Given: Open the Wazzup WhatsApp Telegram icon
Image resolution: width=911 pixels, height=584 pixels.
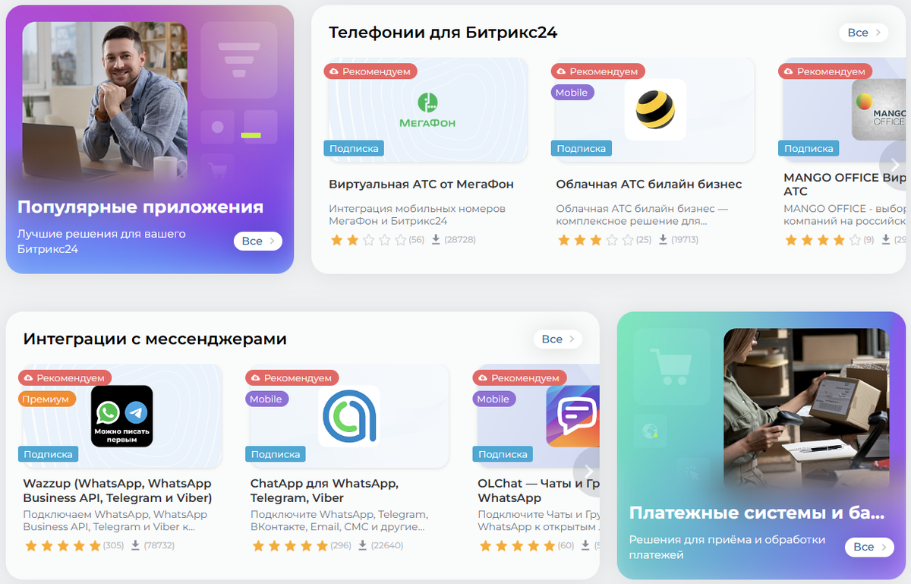Looking at the screenshot, I should [122, 416].
